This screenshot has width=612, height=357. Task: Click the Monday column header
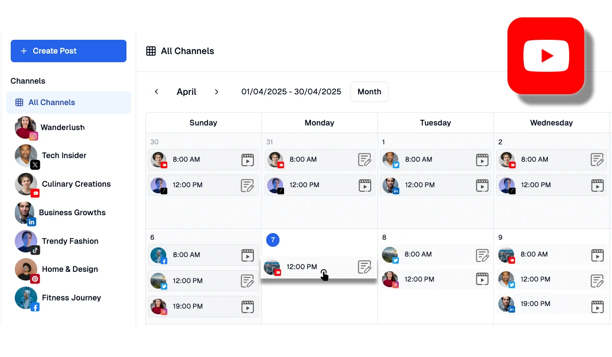(319, 123)
